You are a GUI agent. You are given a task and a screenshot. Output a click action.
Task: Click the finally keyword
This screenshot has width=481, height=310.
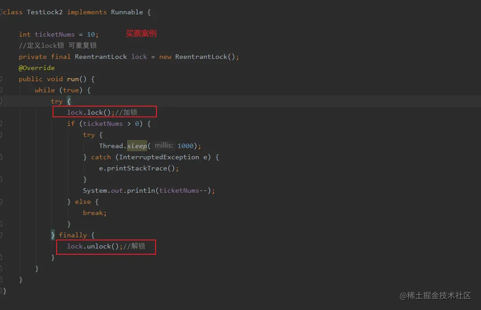point(73,235)
